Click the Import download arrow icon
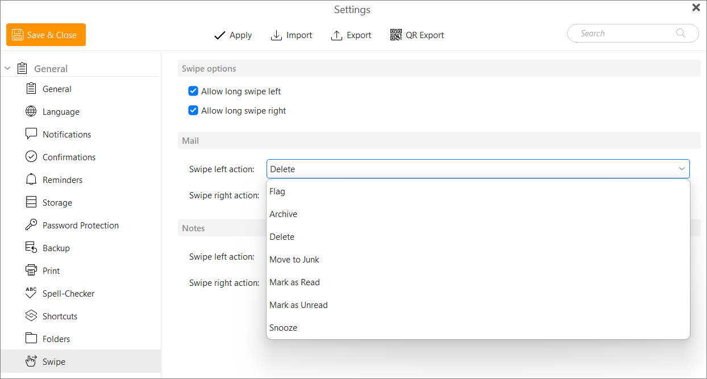This screenshot has width=707, height=379. point(276,35)
